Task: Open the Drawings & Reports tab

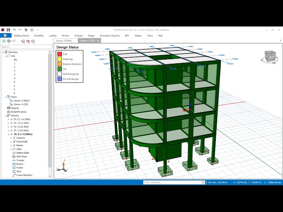Action: 110,36
